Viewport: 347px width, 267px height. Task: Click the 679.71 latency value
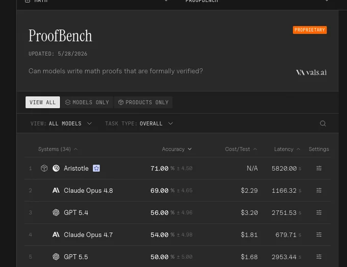point(286,235)
